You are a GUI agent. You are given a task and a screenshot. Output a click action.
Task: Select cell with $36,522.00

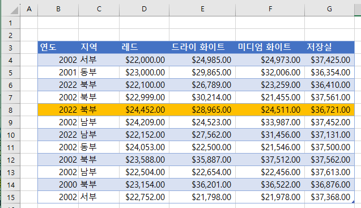(x=270, y=184)
